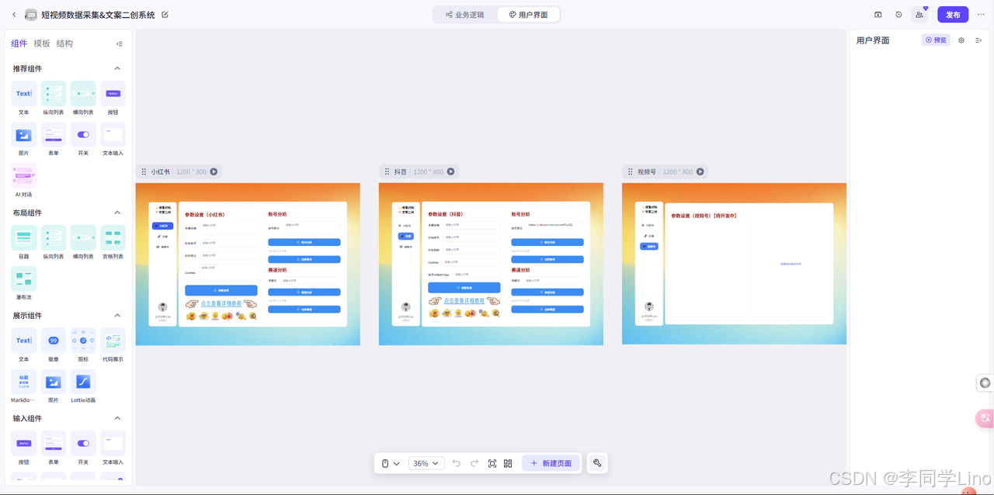Viewport: 994px width, 495px height.
Task: Select the 容器 layout component
Action: click(23, 243)
